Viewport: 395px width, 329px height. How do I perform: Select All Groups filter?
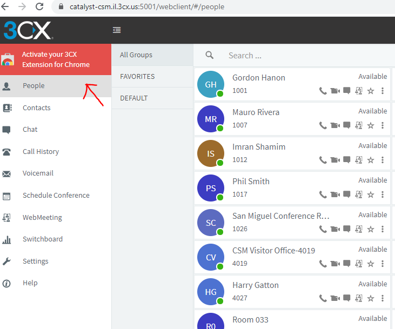click(152, 55)
